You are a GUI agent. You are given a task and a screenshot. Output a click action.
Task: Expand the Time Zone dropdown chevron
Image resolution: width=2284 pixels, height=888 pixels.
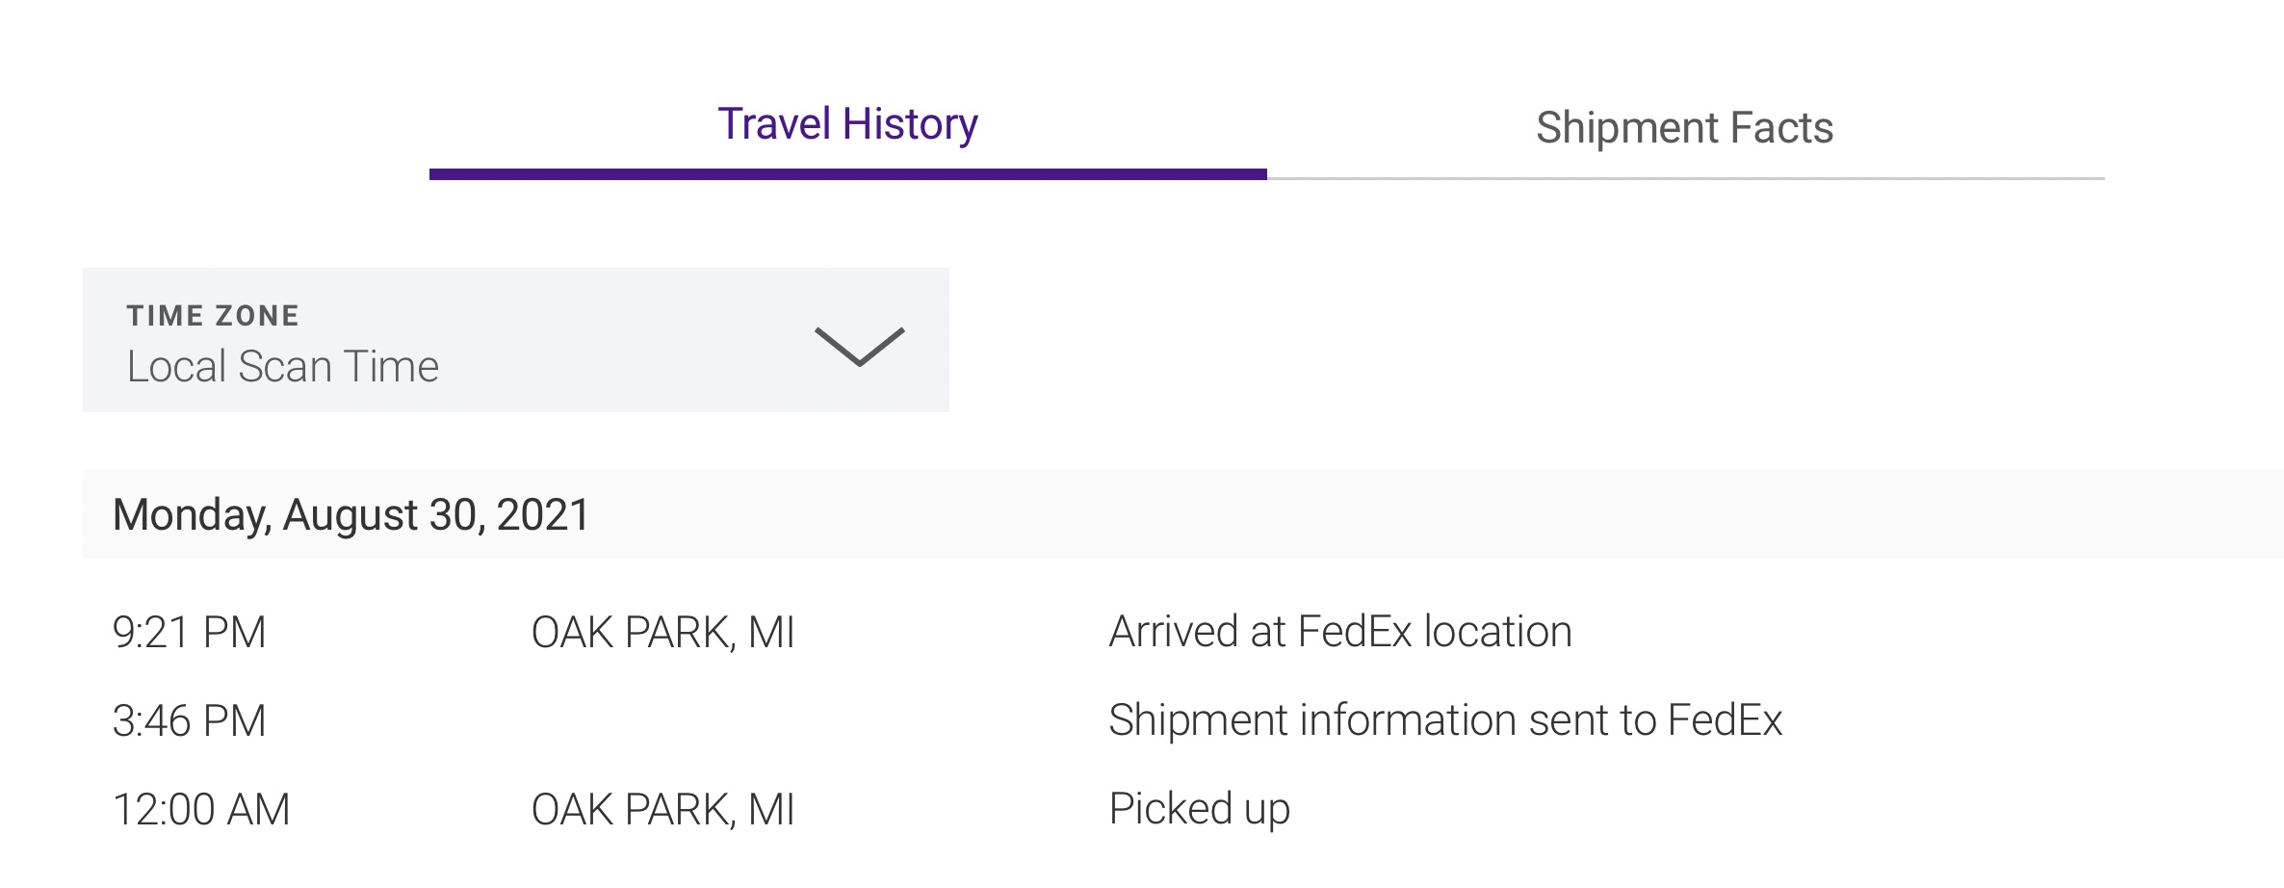tap(859, 347)
